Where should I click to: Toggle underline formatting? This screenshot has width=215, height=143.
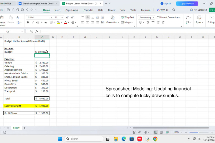tap(38, 22)
